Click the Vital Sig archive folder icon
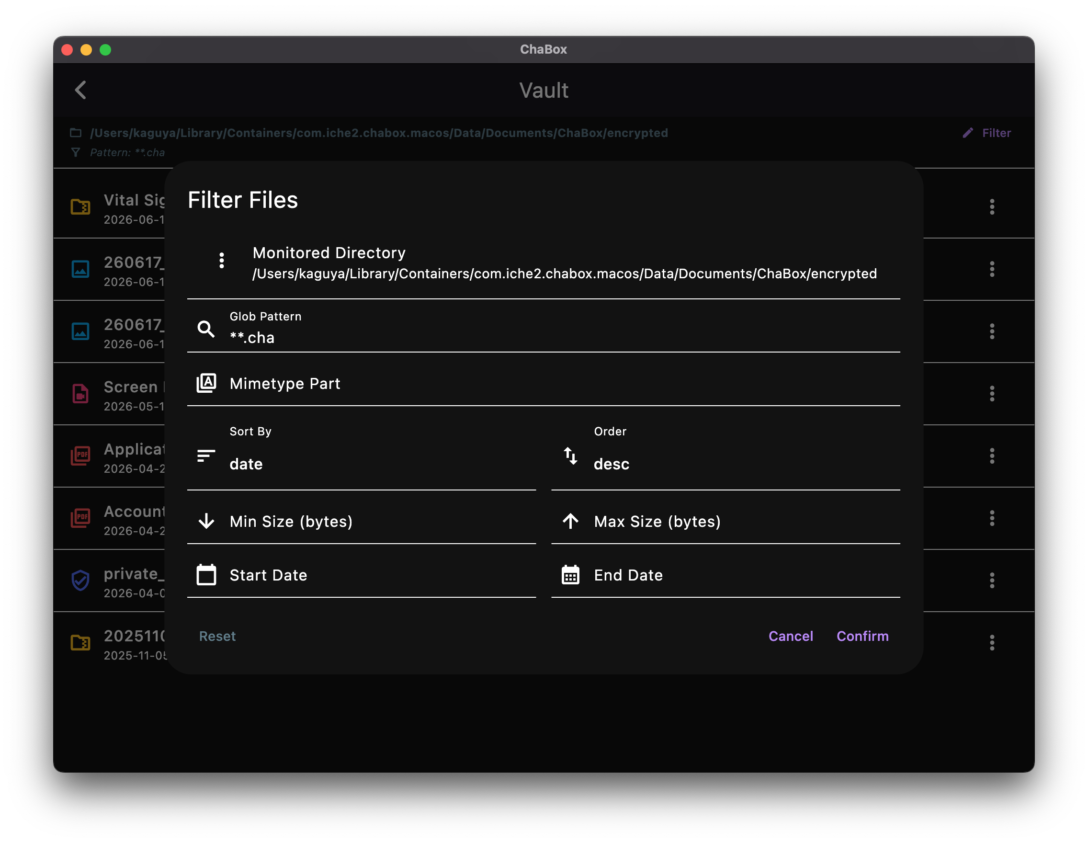Screen dimensions: 1088x843 click(x=80, y=207)
